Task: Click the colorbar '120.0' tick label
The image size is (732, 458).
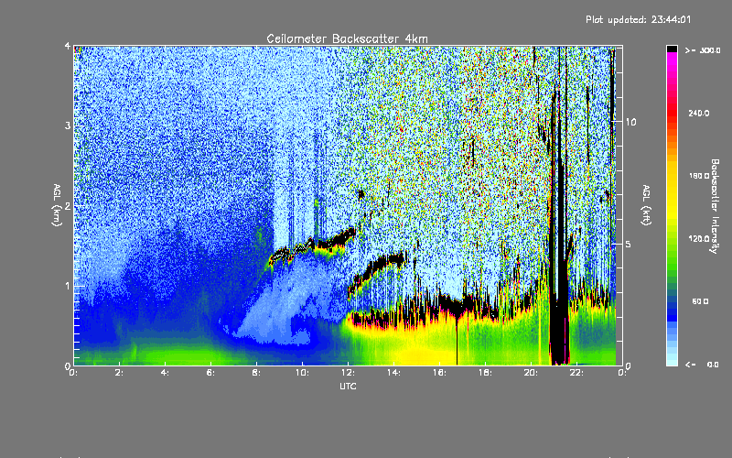Action: (x=699, y=239)
